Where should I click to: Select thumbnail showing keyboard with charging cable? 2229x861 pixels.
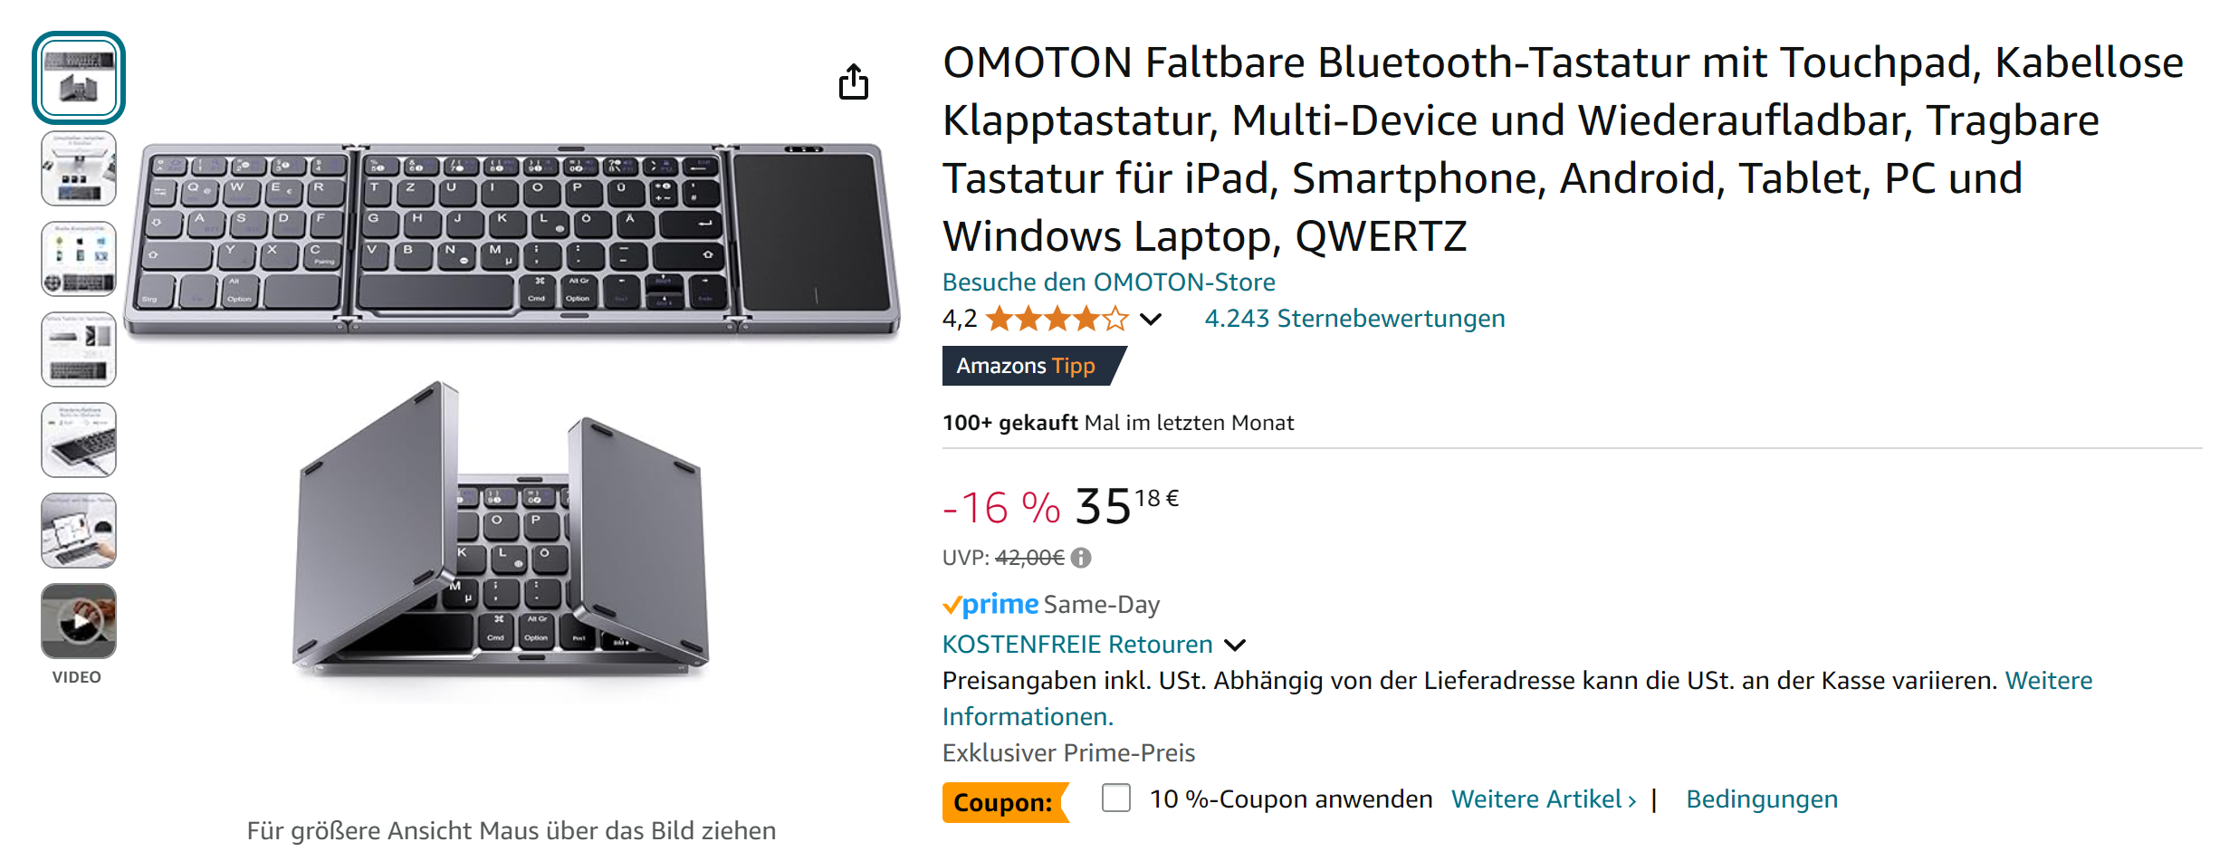[x=79, y=440]
